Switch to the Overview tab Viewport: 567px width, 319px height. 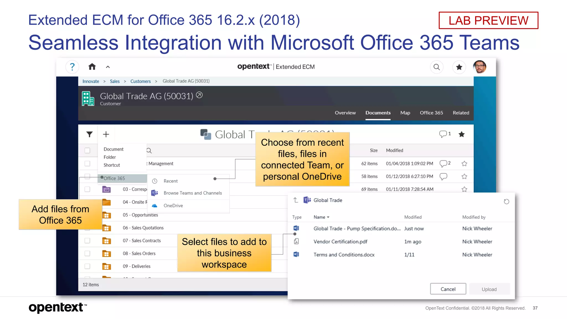tap(345, 113)
